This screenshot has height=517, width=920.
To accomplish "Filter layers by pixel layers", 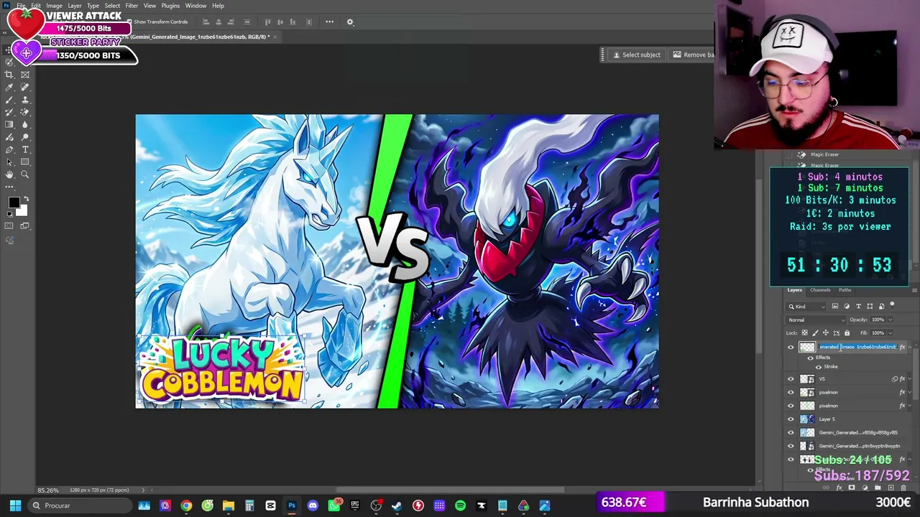I will click(835, 307).
